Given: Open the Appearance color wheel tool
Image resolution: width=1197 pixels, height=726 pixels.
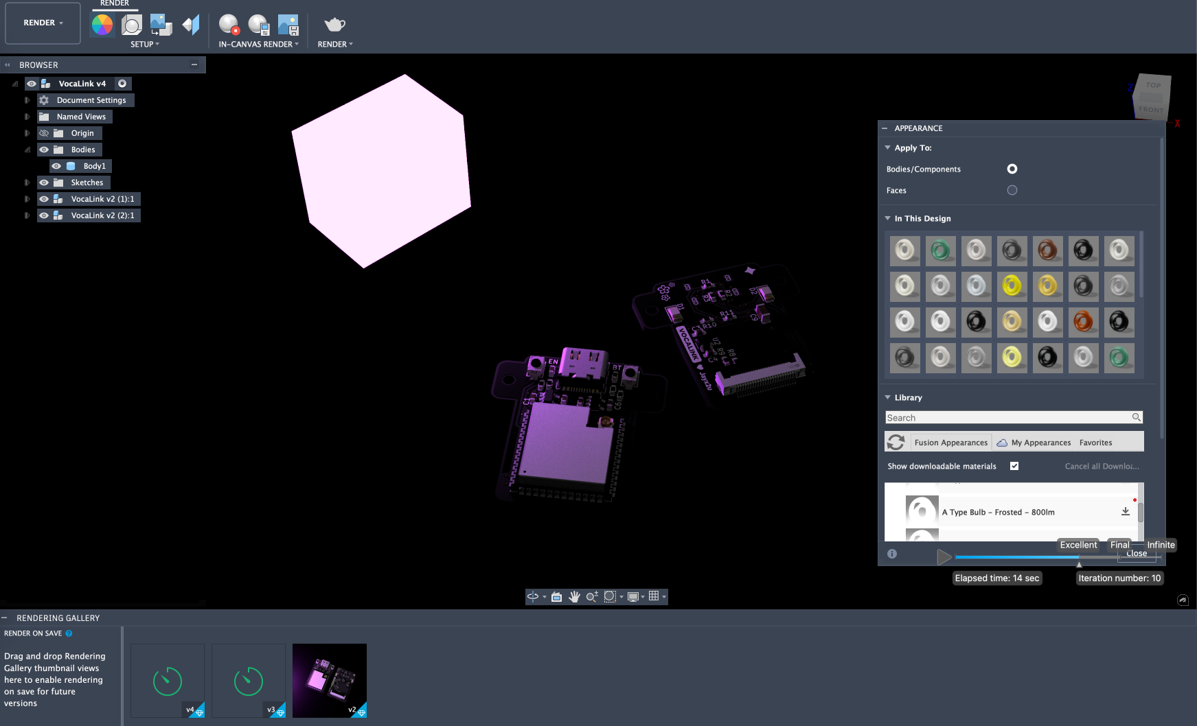Looking at the screenshot, I should pyautogui.click(x=102, y=25).
